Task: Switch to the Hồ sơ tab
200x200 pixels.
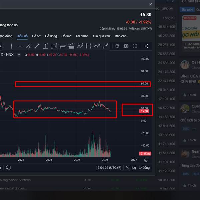Action: tap(36, 36)
